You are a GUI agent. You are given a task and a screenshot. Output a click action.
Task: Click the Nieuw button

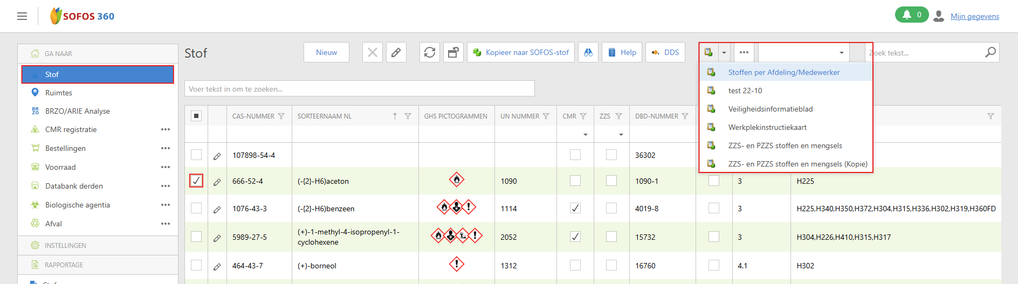tap(326, 52)
